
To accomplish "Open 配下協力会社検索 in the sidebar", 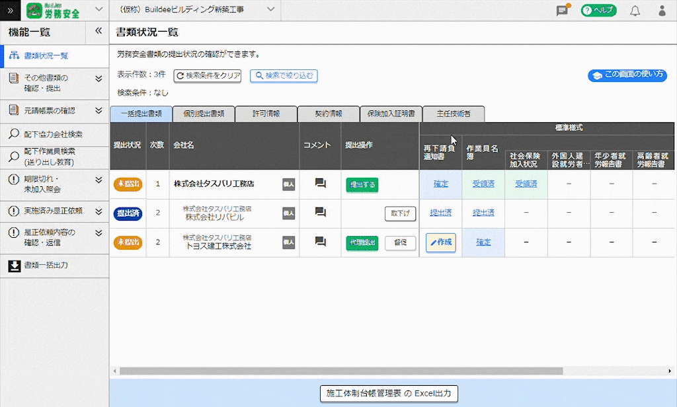I will pos(54,134).
